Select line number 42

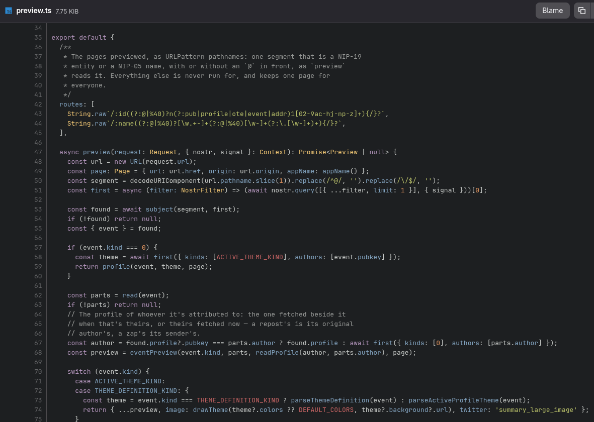pos(38,104)
